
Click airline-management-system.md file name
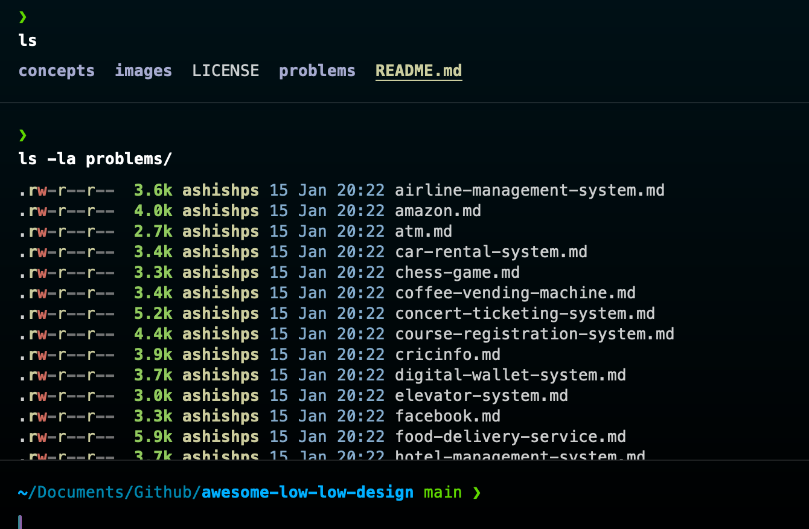coord(529,190)
